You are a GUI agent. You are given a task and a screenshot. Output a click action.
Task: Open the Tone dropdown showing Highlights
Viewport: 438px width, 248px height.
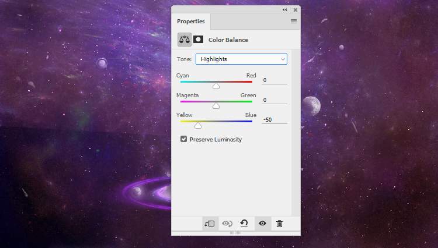click(x=241, y=59)
